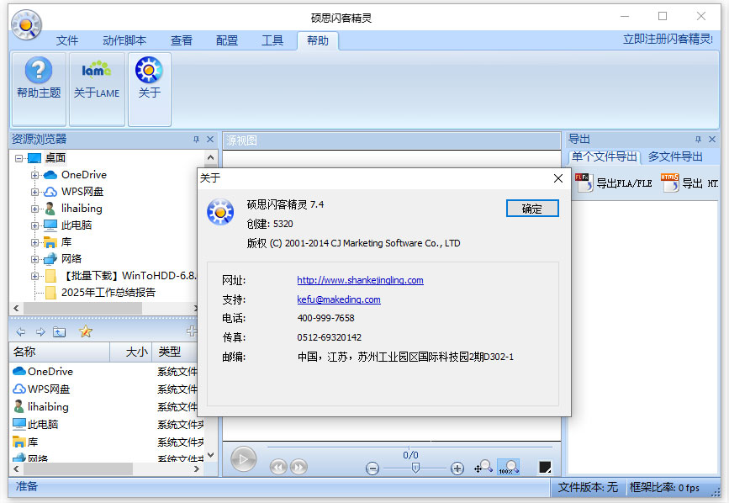Select the 帮助 ribbon tab
729x503 pixels.
coord(318,41)
